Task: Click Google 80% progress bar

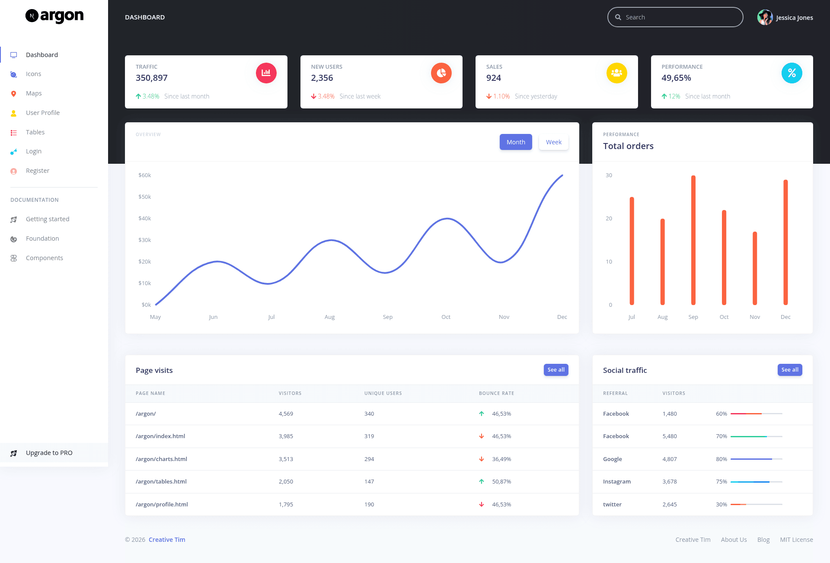Action: (757, 459)
